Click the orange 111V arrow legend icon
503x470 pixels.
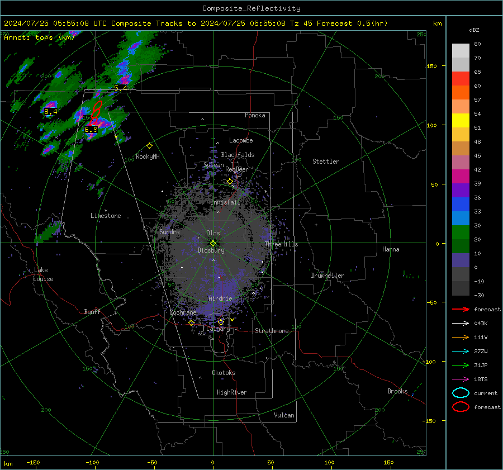(461, 337)
